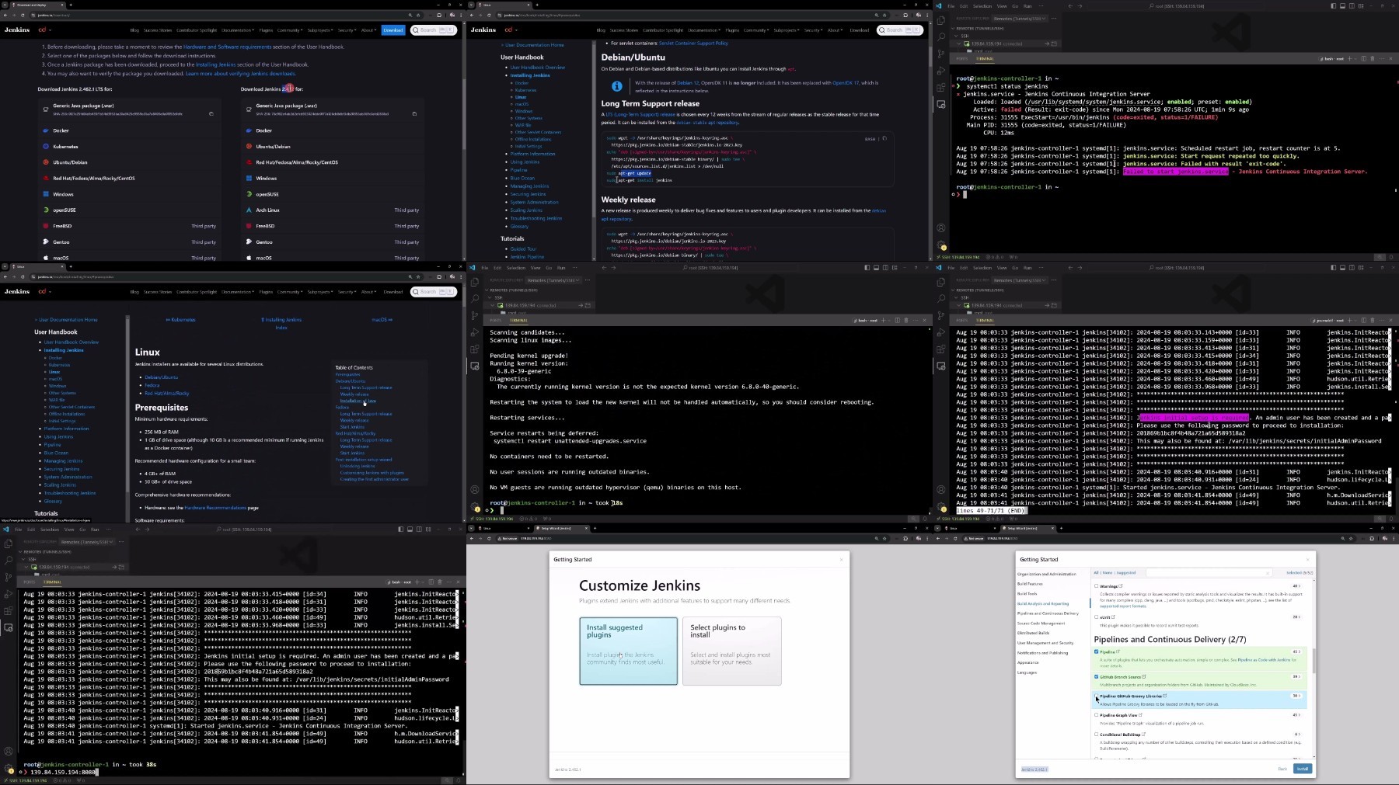Focus the Search box on Download and deploy page

click(x=433, y=30)
